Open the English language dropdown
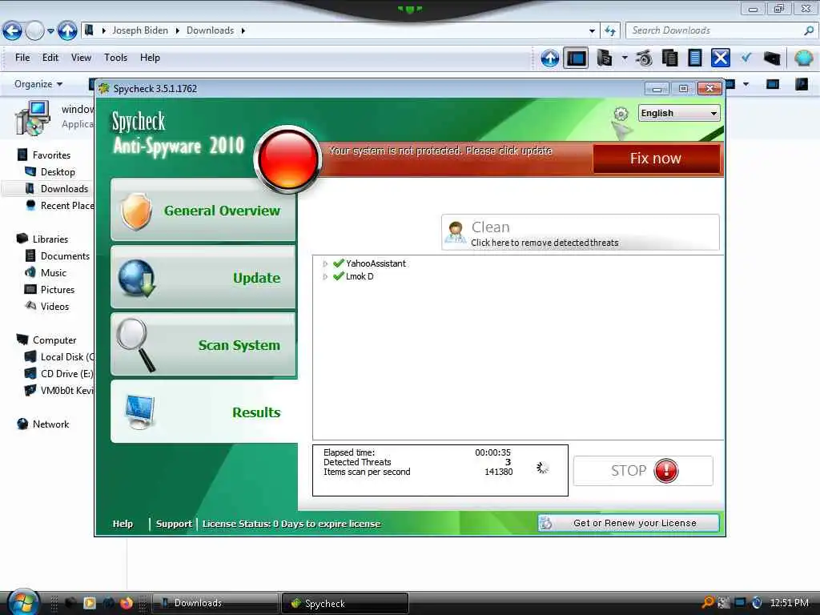 click(x=679, y=114)
